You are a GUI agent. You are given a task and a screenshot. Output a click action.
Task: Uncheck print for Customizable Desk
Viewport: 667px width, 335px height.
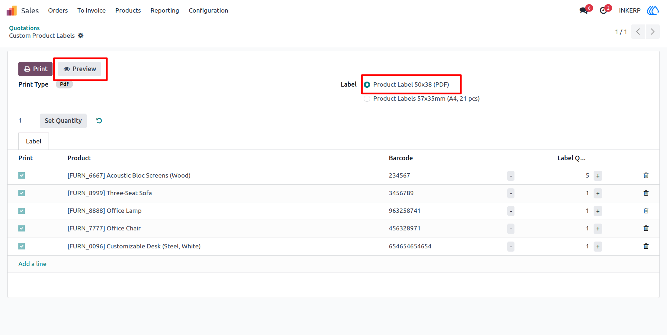22,246
